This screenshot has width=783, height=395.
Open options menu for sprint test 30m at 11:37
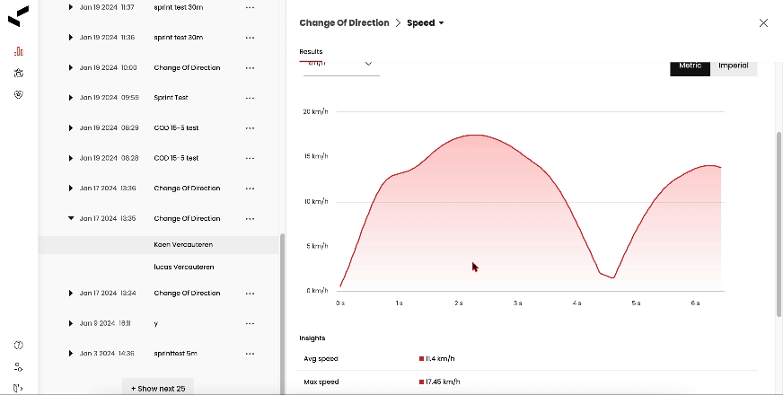tap(250, 7)
